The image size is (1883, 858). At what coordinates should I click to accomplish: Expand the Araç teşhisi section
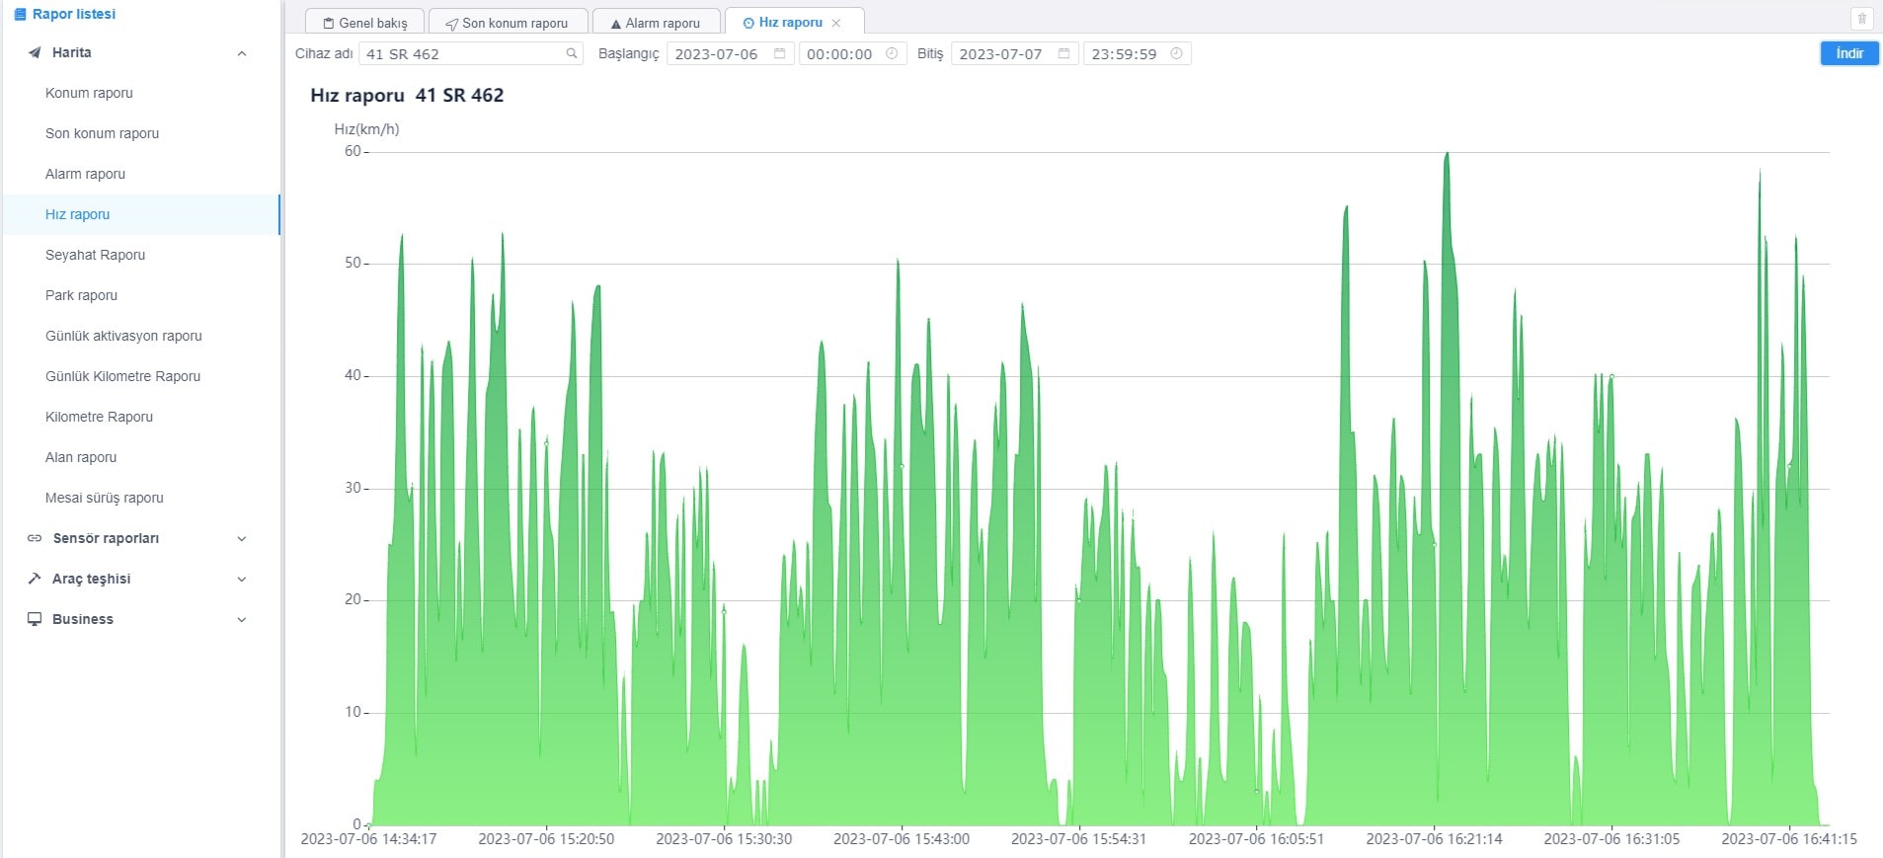coord(242,579)
